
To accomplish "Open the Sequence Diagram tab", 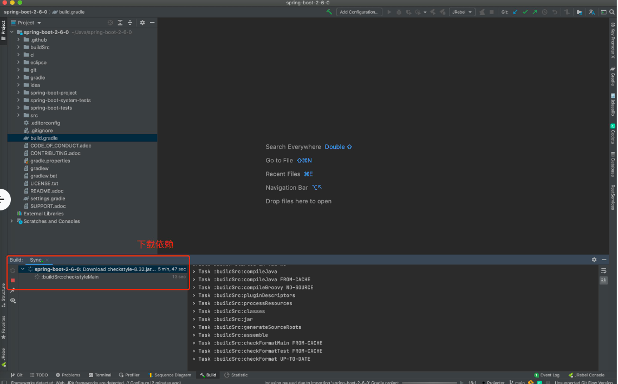I will point(170,375).
